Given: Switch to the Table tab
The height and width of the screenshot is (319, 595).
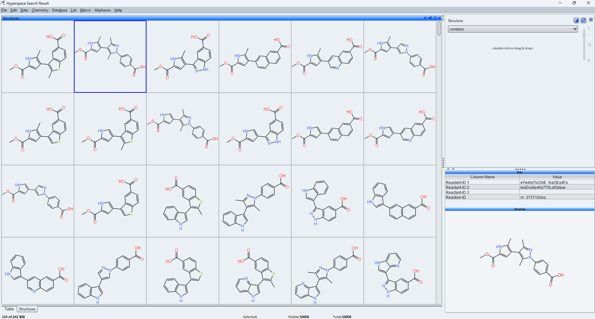Looking at the screenshot, I should click(x=9, y=309).
